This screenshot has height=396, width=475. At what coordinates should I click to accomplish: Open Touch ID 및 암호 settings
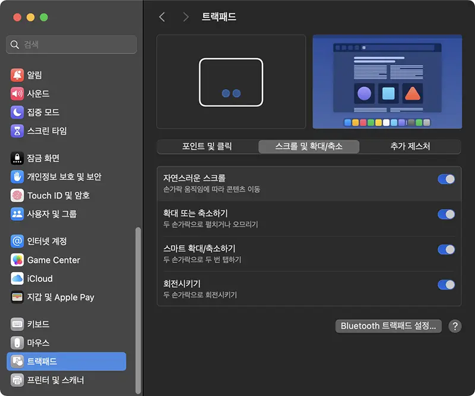(x=17, y=195)
